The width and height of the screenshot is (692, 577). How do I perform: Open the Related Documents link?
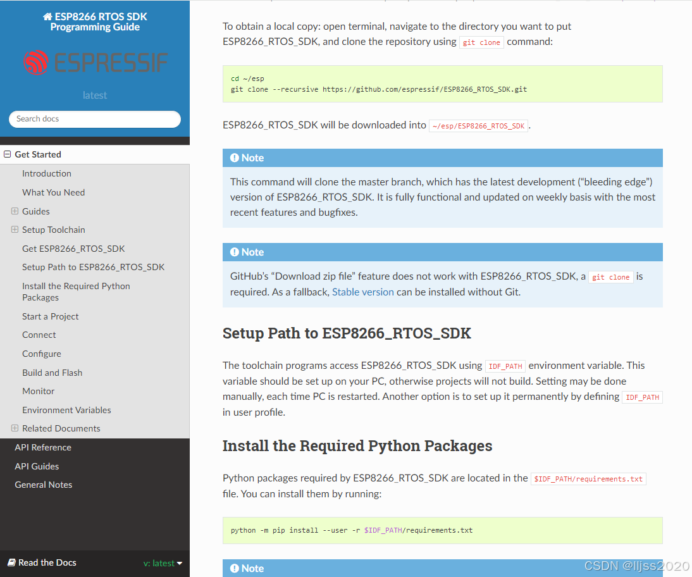[61, 429]
